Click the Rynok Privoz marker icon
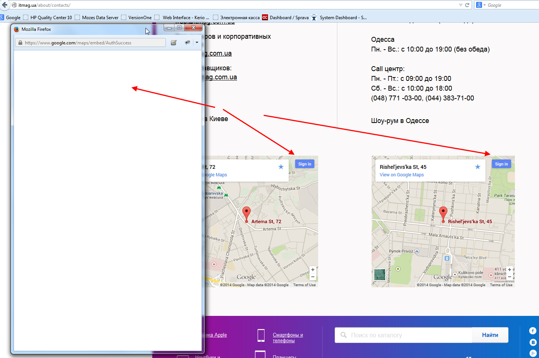This screenshot has width=539, height=358. 417,251
